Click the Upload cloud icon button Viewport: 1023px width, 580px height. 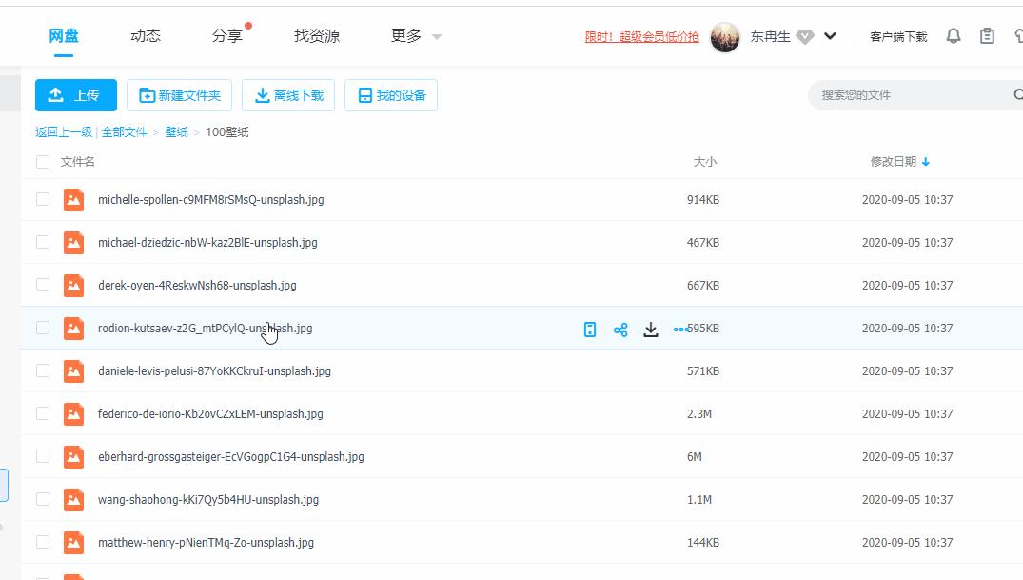(x=56, y=94)
